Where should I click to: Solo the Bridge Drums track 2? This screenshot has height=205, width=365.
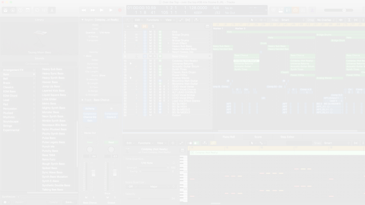tap(154, 35)
